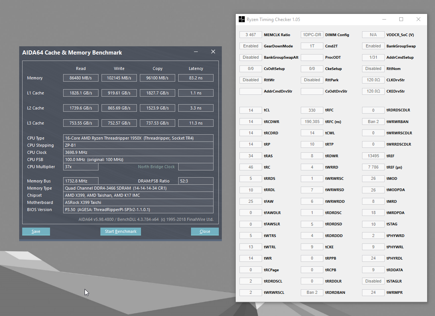Screen dimensions: 435x316
Task: Click DIMM Config value 1DPC-DR
Action: (x=312, y=35)
